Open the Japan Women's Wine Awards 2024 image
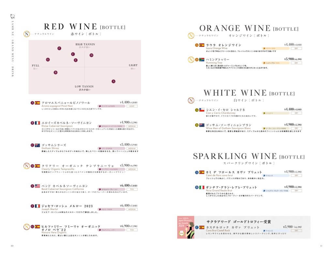The height and width of the screenshot is (262, 334). click(x=186, y=227)
